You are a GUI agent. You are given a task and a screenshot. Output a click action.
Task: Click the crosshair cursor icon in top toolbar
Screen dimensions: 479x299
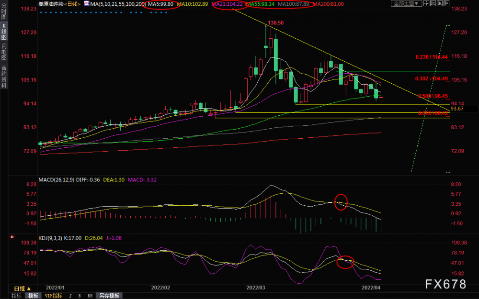pos(426,4)
